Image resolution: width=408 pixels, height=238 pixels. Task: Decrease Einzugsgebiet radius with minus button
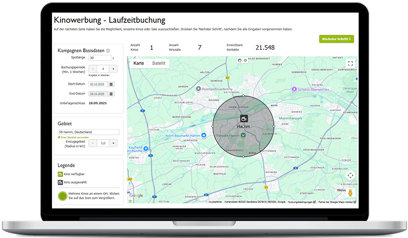tap(92, 143)
